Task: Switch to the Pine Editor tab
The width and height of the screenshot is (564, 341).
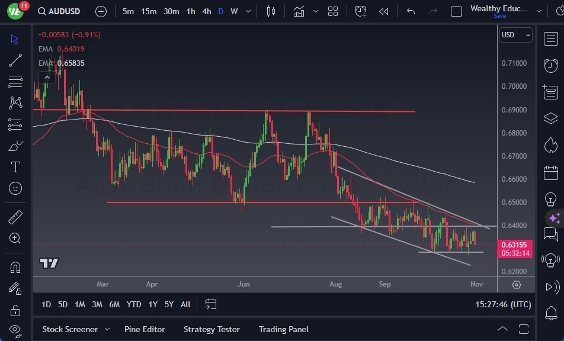Action: pos(145,329)
